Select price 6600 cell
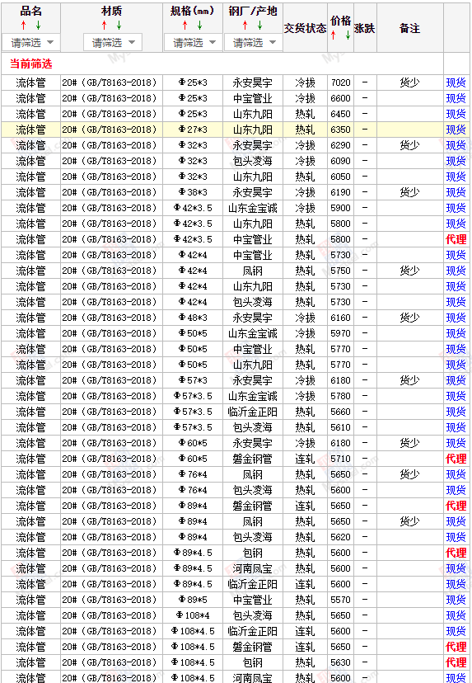The width and height of the screenshot is (472, 683). pyautogui.click(x=340, y=98)
